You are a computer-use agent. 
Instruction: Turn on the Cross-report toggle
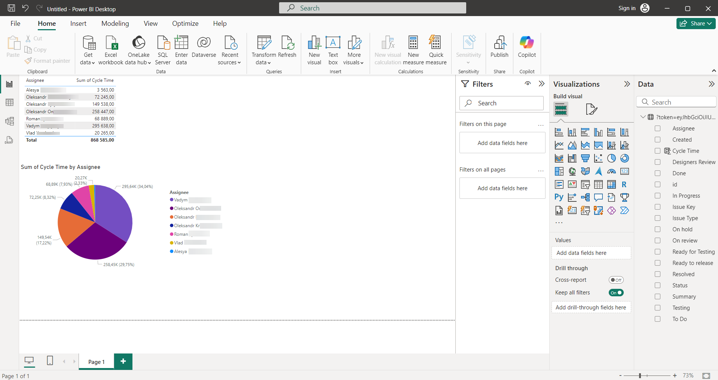616,280
